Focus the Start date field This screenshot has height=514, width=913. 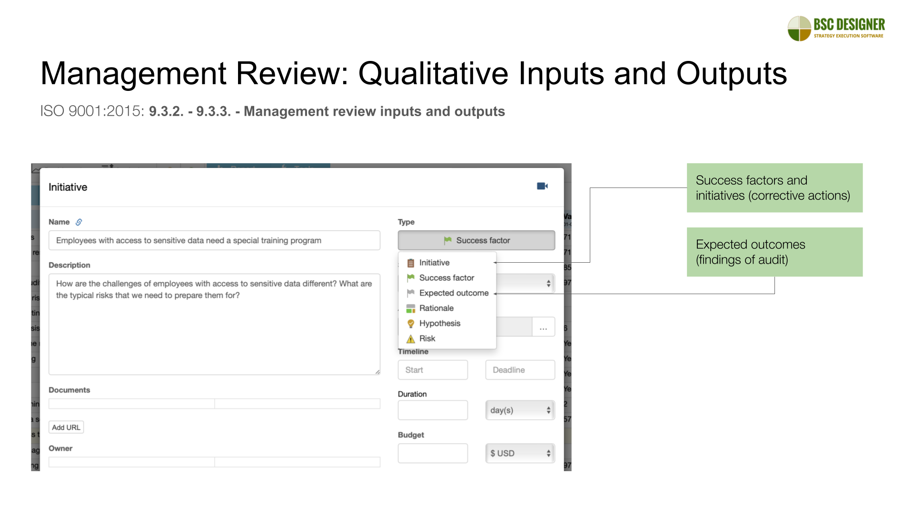[432, 370]
